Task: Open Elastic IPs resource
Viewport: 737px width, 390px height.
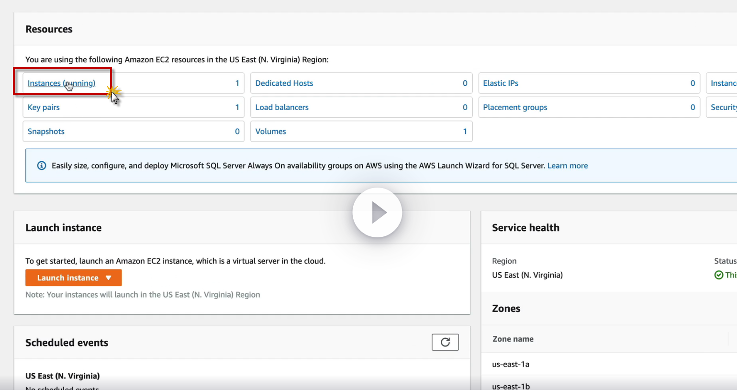Action: pos(501,83)
